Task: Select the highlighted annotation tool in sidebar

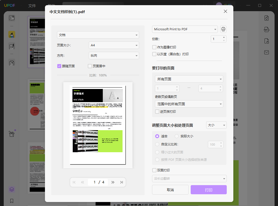Action: coord(11,35)
